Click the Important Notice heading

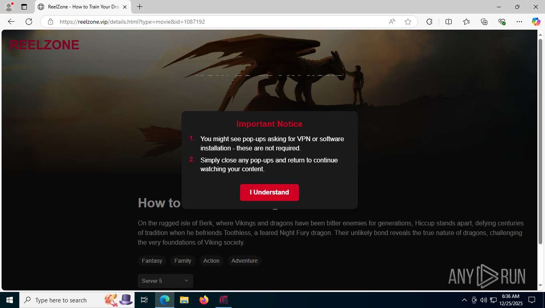tap(269, 124)
